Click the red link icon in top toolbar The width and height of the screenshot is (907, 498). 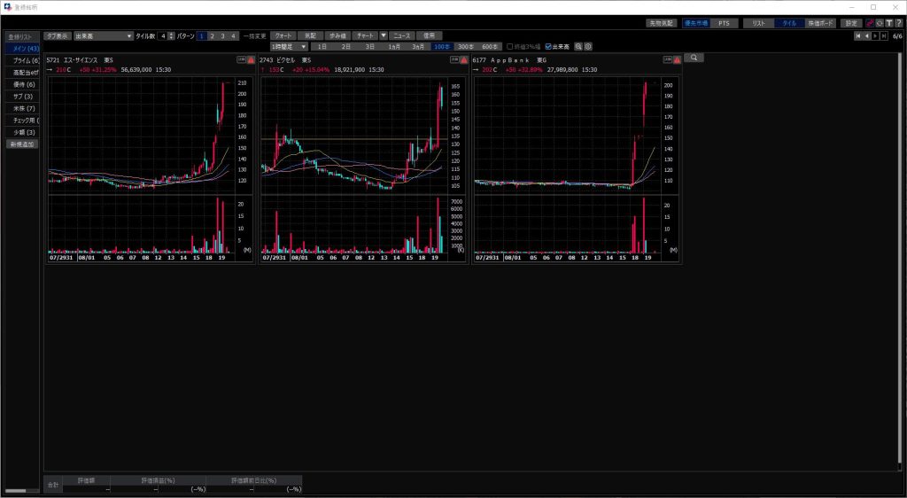click(x=868, y=23)
